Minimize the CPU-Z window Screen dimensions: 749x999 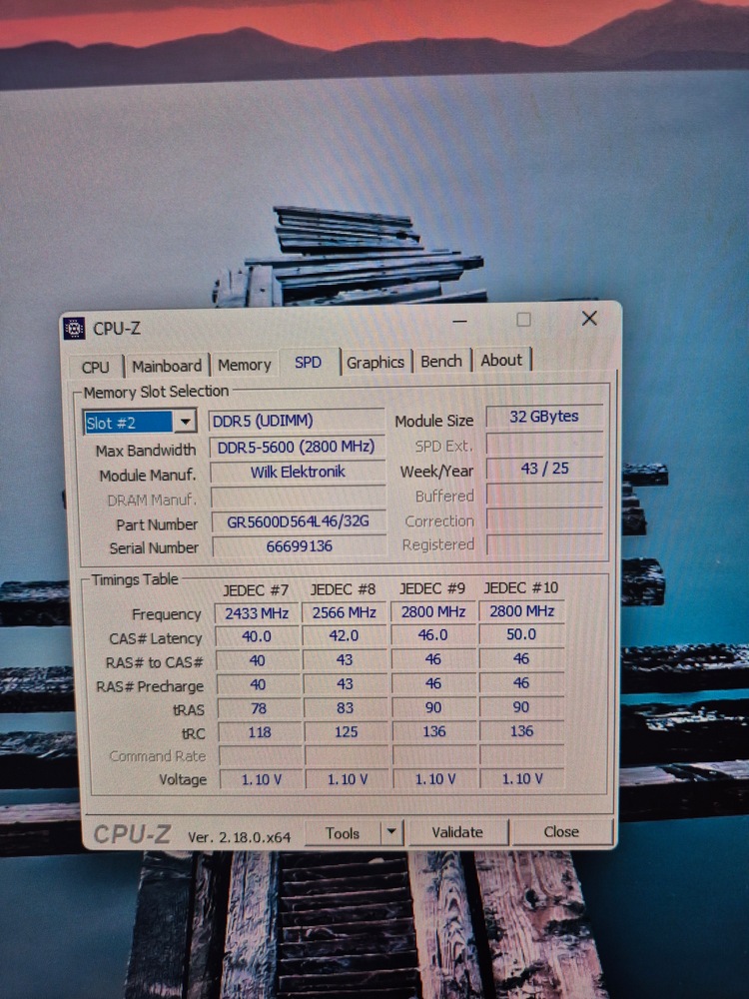pos(459,321)
